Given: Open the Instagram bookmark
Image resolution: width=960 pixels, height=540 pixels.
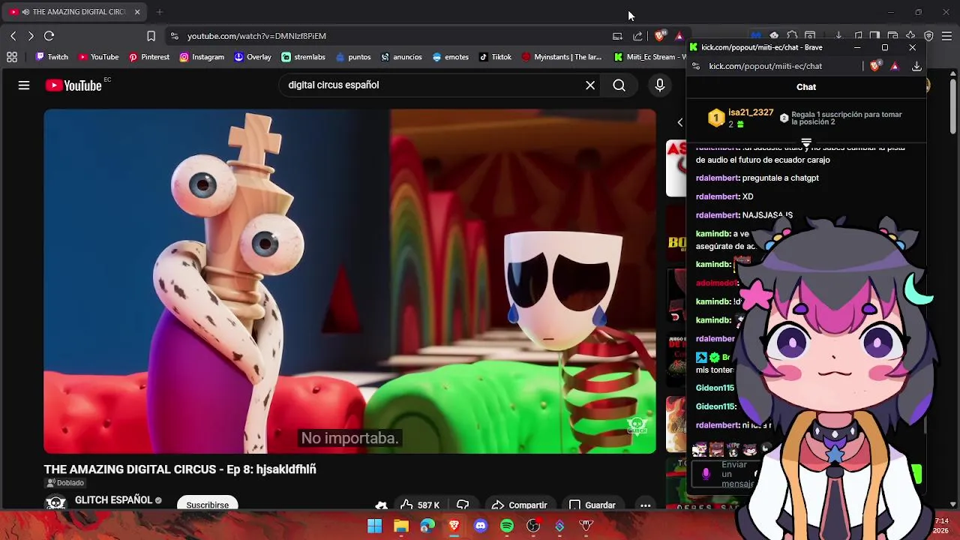Looking at the screenshot, I should click(202, 57).
